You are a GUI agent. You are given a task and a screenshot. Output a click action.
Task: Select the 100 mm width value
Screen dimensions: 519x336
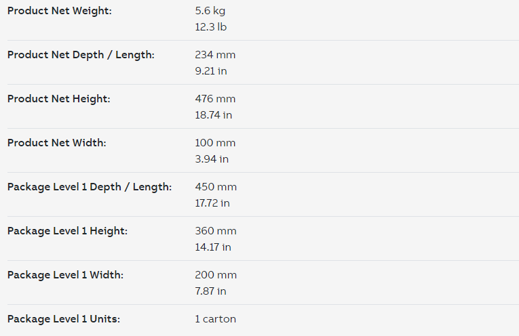click(x=215, y=143)
